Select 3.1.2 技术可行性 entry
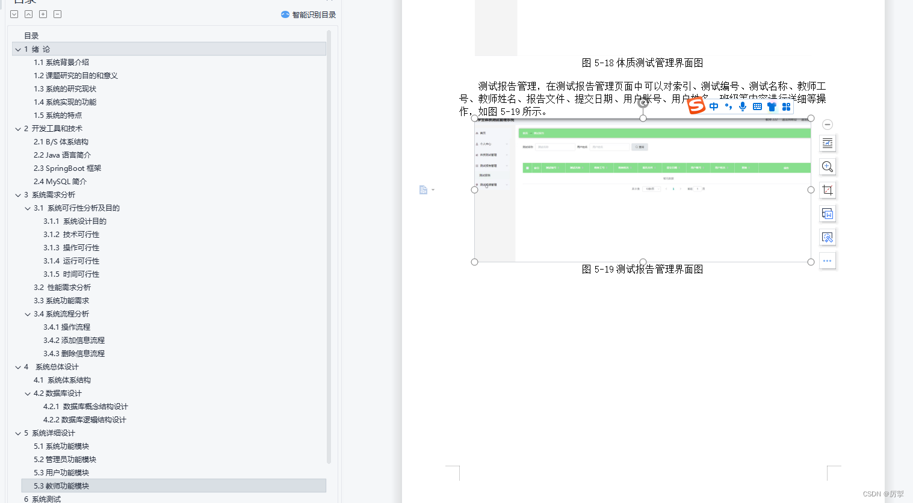 tap(71, 235)
